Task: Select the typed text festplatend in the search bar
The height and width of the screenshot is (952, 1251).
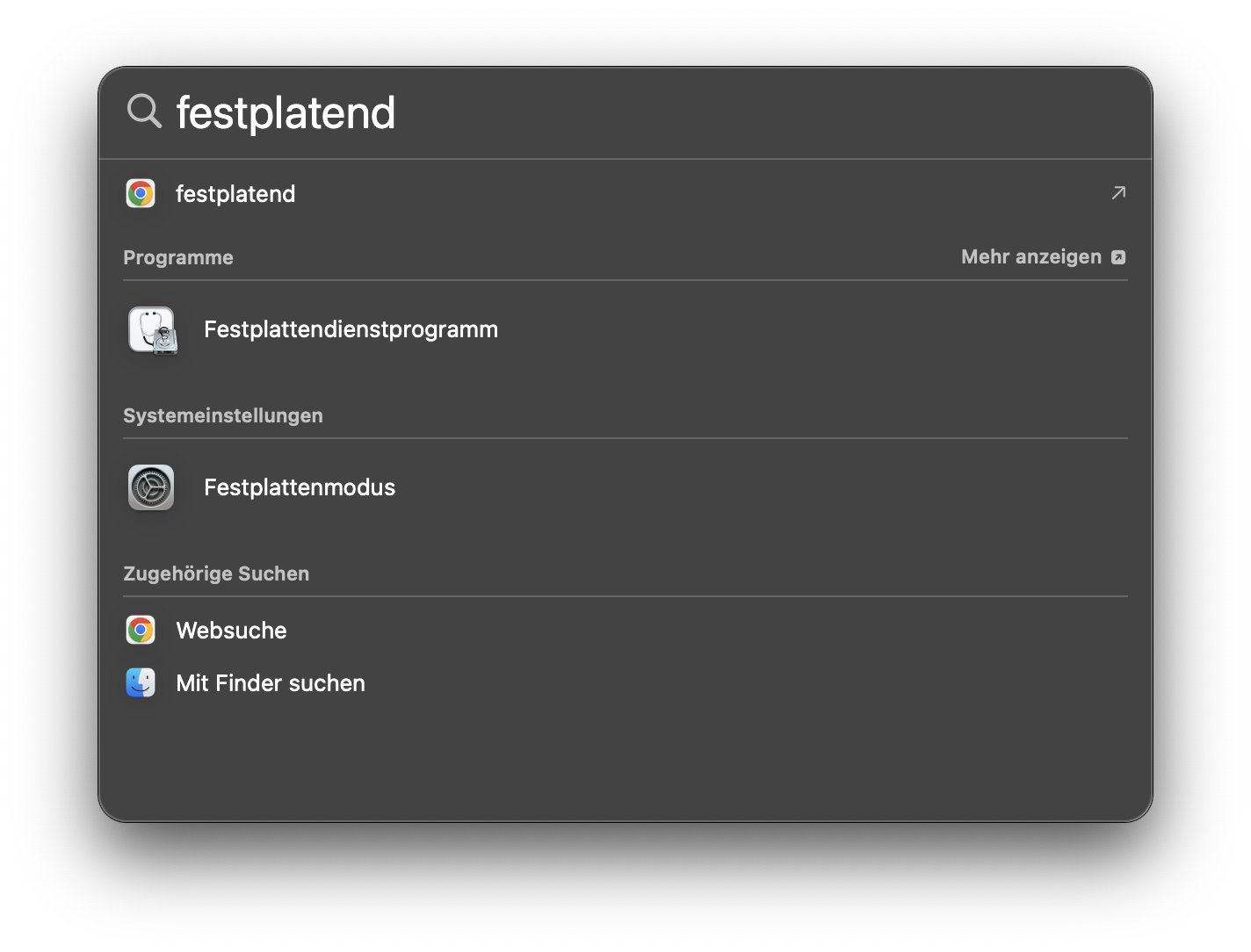Action: coord(286,112)
